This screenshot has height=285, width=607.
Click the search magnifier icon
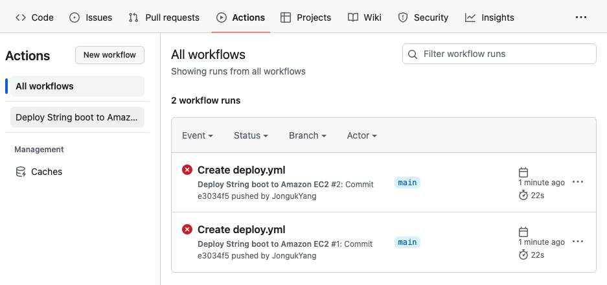[x=413, y=54]
